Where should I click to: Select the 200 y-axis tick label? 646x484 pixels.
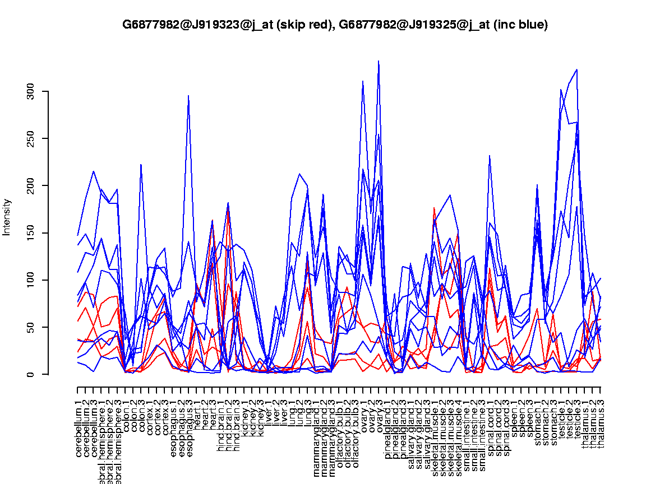[x=31, y=185]
